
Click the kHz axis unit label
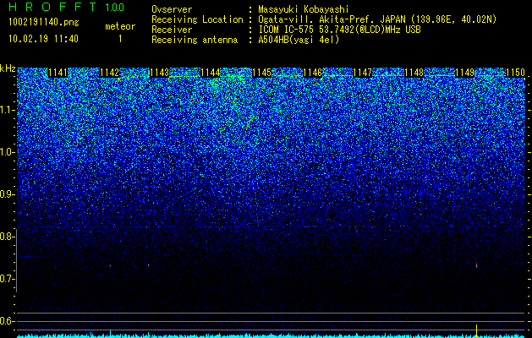click(x=8, y=68)
